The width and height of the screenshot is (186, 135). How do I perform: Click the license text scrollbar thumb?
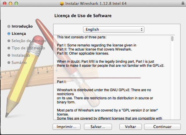[x=173, y=39]
